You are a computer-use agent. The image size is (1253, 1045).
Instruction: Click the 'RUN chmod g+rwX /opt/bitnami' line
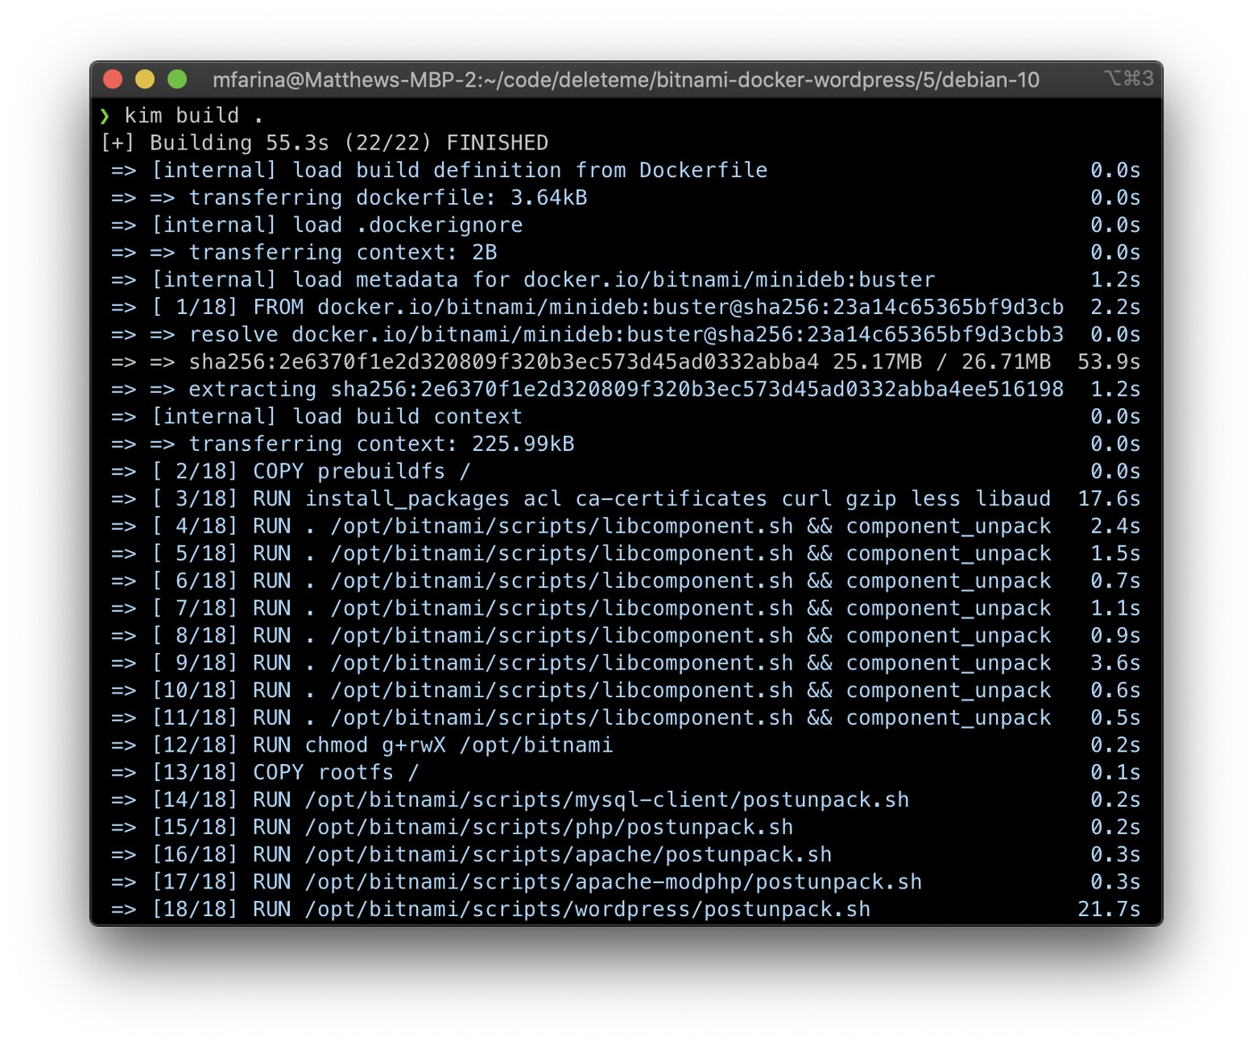(x=382, y=745)
